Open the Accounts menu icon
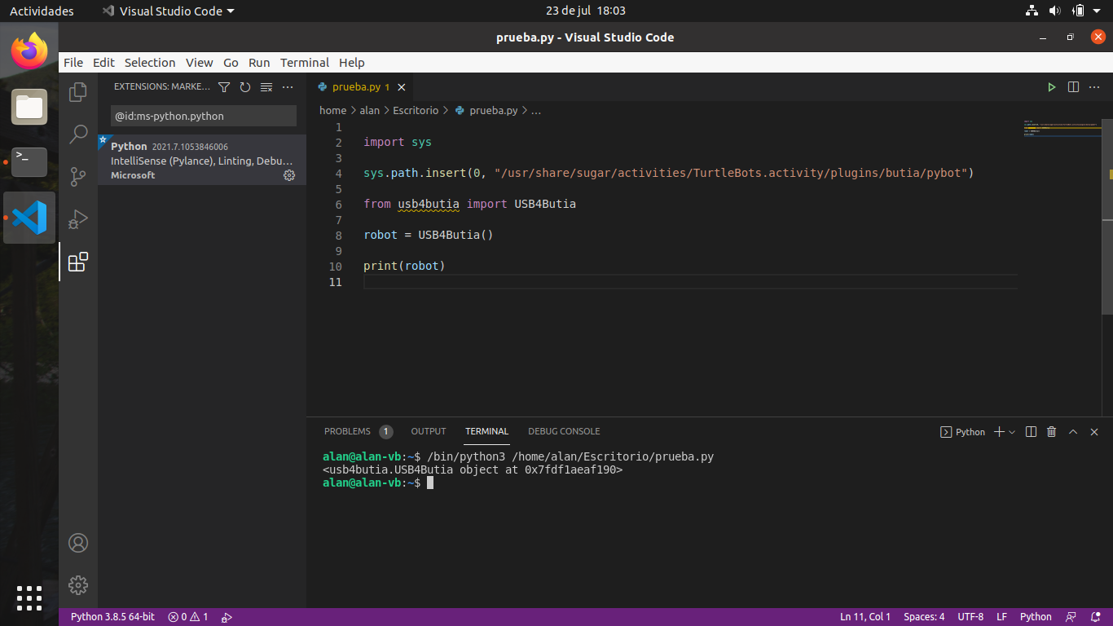The width and height of the screenshot is (1113, 626). [x=78, y=543]
